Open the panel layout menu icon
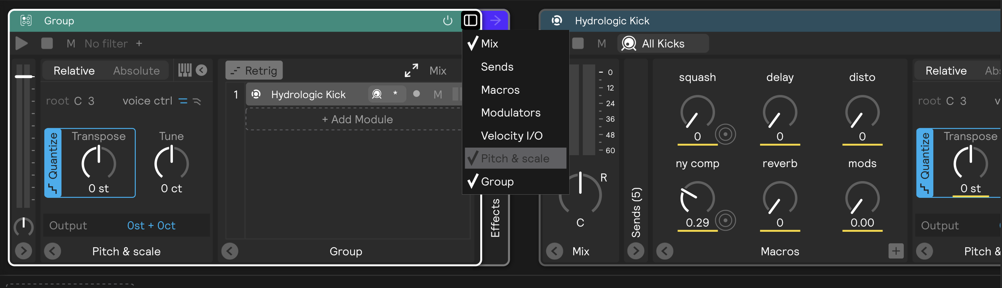The width and height of the screenshot is (1002, 288). 471,20
